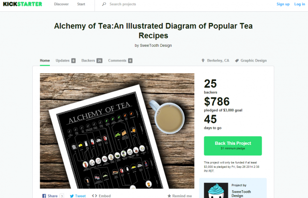The image size is (308, 198).
Task: Open the Discover menu
Action: [x=61, y=4]
